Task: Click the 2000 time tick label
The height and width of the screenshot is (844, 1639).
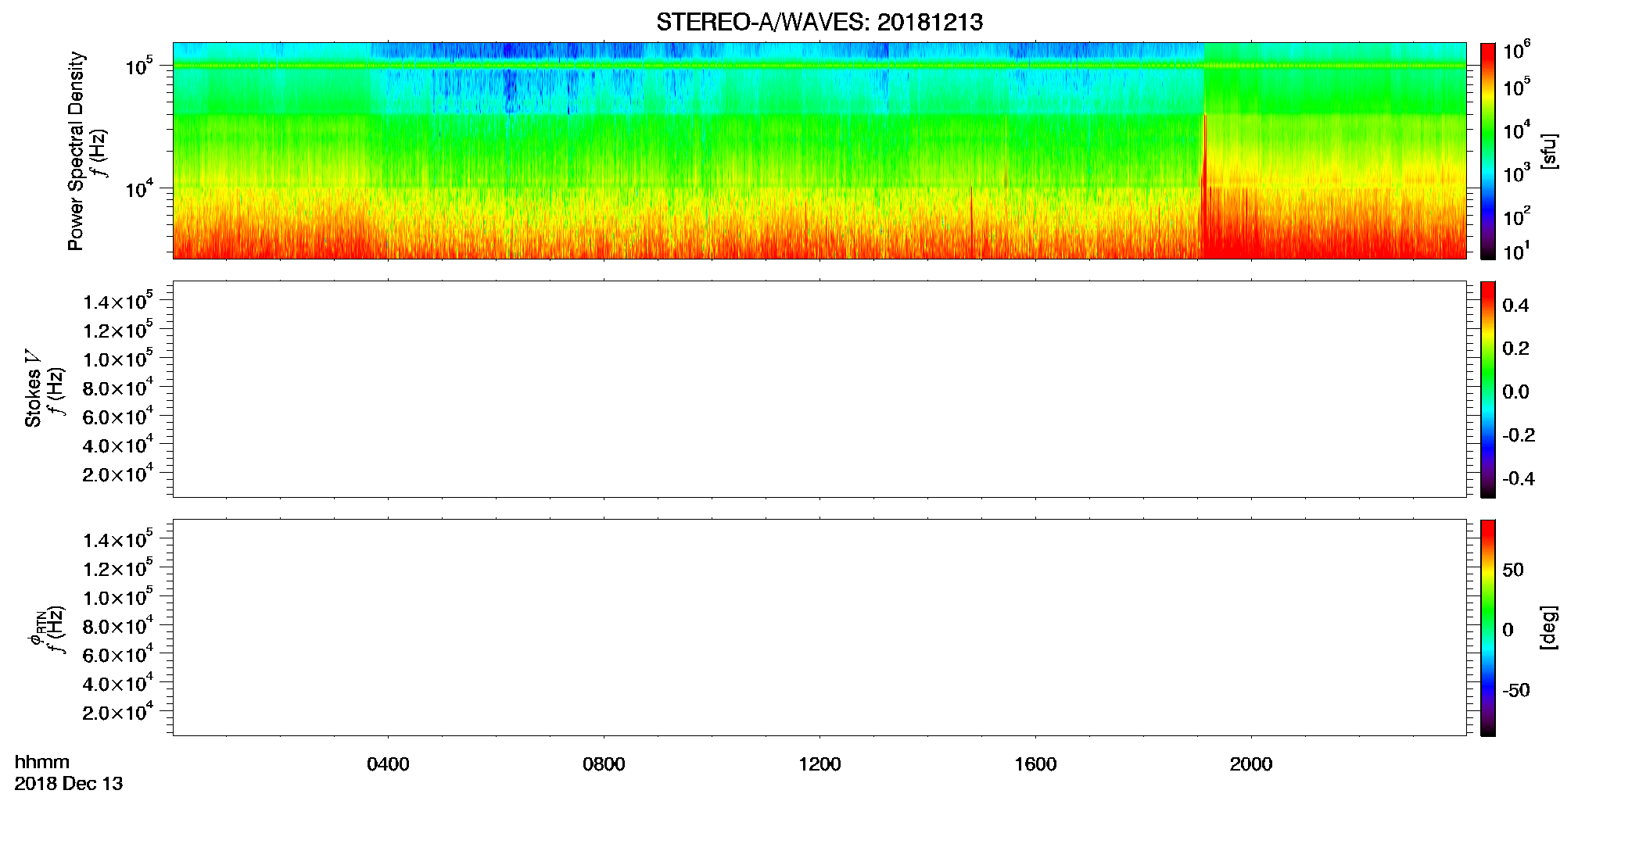Action: coord(1251,764)
